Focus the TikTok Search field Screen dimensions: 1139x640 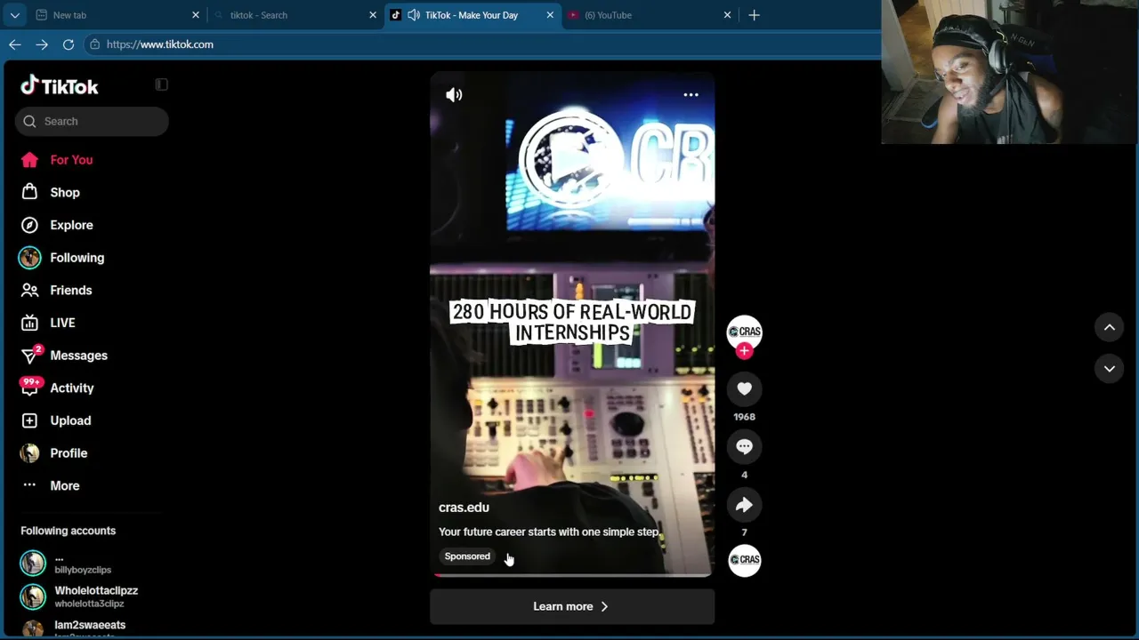point(92,121)
